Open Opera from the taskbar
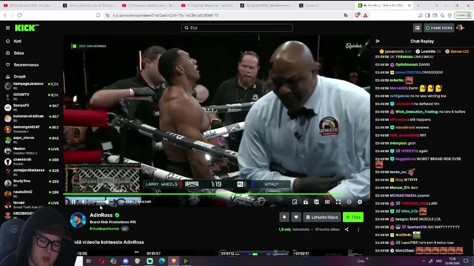This screenshot has width=474, height=266. (x=101, y=261)
